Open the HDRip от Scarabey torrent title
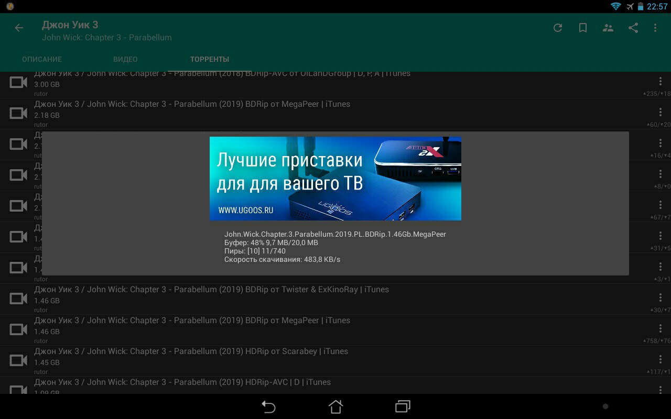 (x=191, y=351)
